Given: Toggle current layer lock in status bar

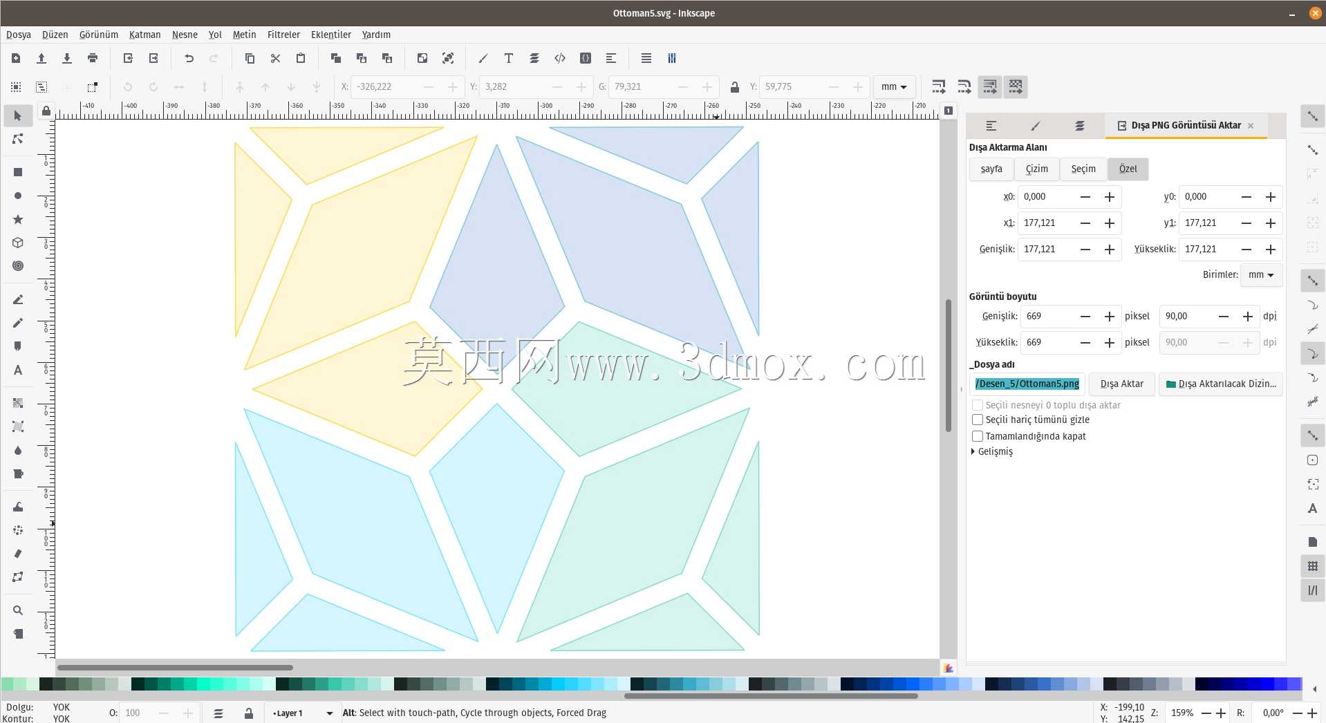Looking at the screenshot, I should [248, 713].
